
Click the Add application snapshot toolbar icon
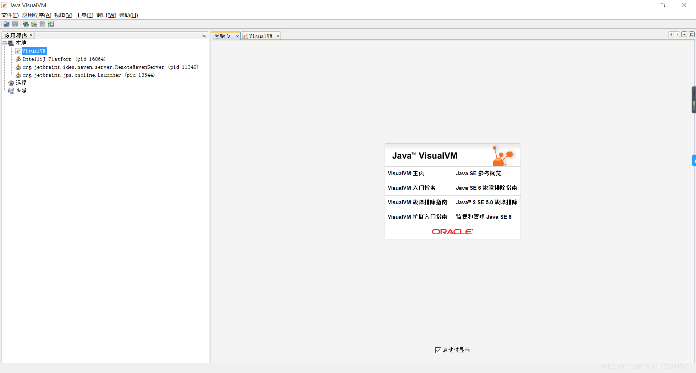pos(51,24)
